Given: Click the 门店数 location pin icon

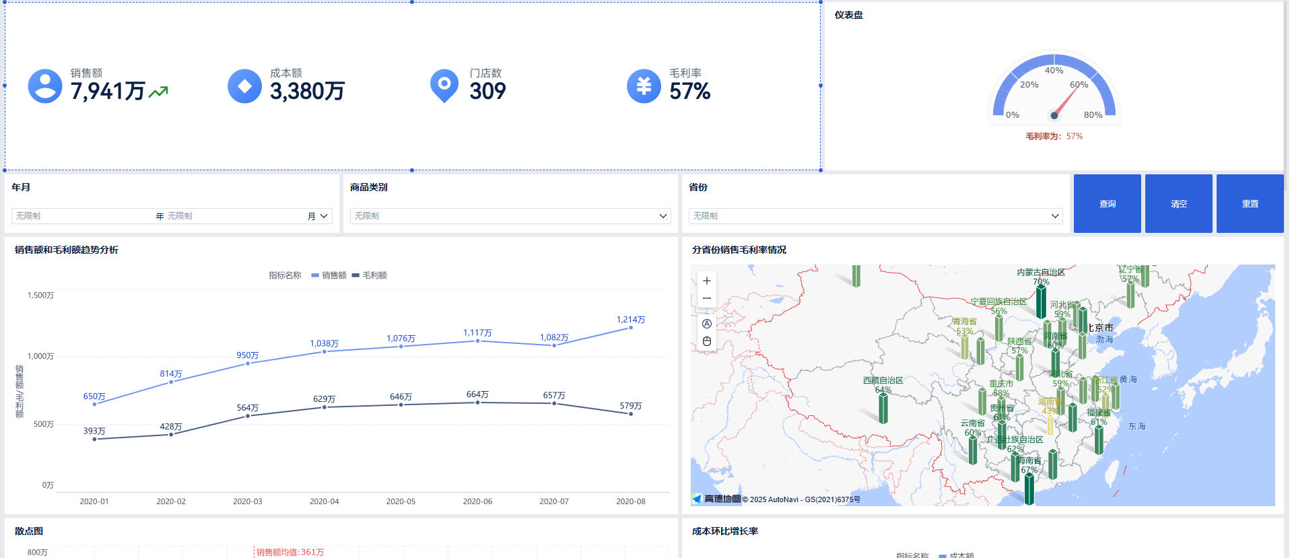Looking at the screenshot, I should [x=444, y=85].
